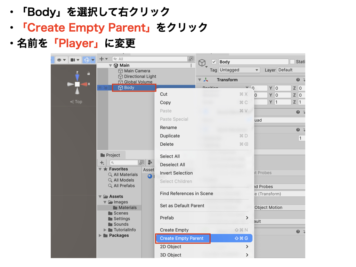356x267 pixels.
Task: Switch to the Project tab
Action: click(x=110, y=155)
